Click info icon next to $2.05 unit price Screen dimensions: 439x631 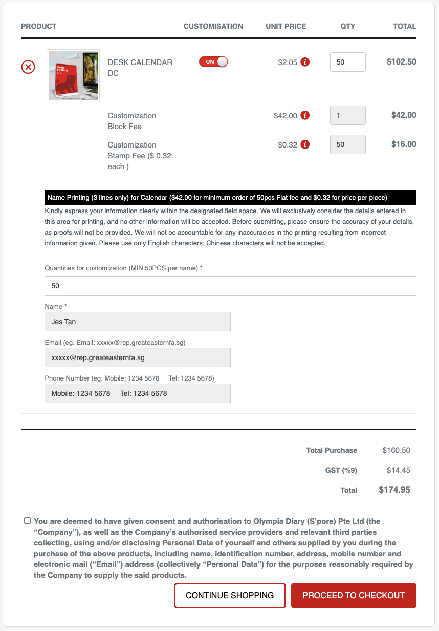click(305, 62)
